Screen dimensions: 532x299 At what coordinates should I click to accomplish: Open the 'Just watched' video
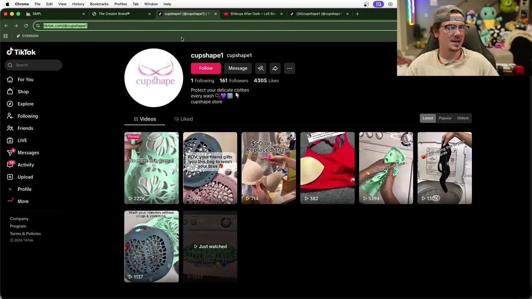pyautogui.click(x=210, y=246)
